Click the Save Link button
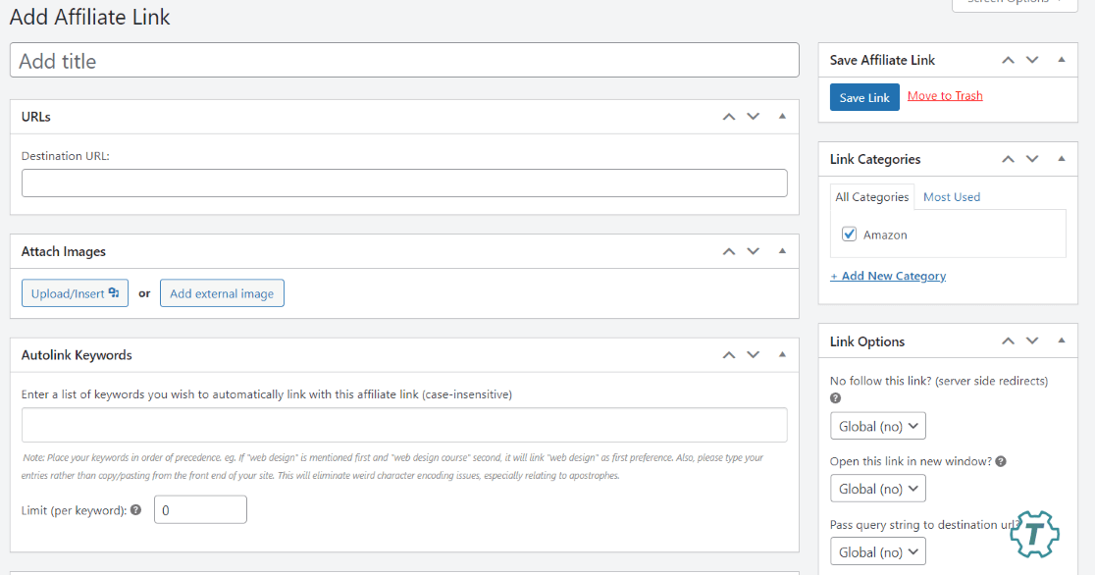 click(864, 97)
